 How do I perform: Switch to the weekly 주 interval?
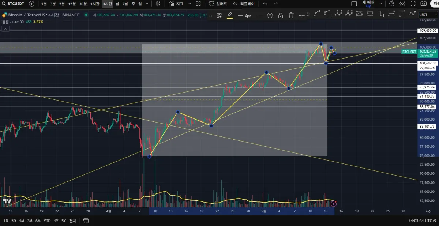click(x=133, y=4)
